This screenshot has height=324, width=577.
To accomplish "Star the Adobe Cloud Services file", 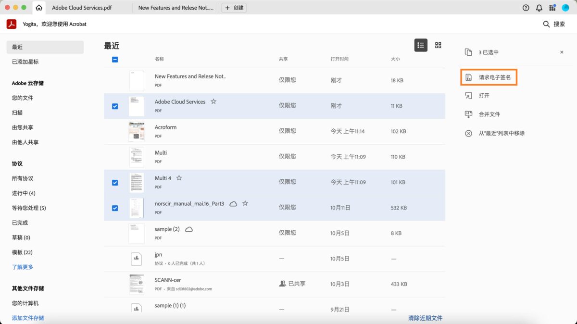I will (x=213, y=101).
